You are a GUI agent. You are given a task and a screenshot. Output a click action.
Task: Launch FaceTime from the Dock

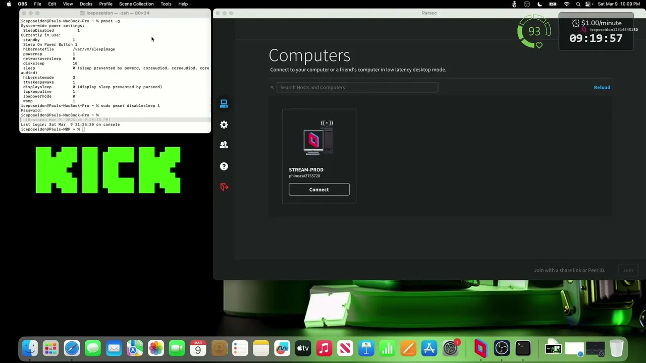click(x=177, y=348)
